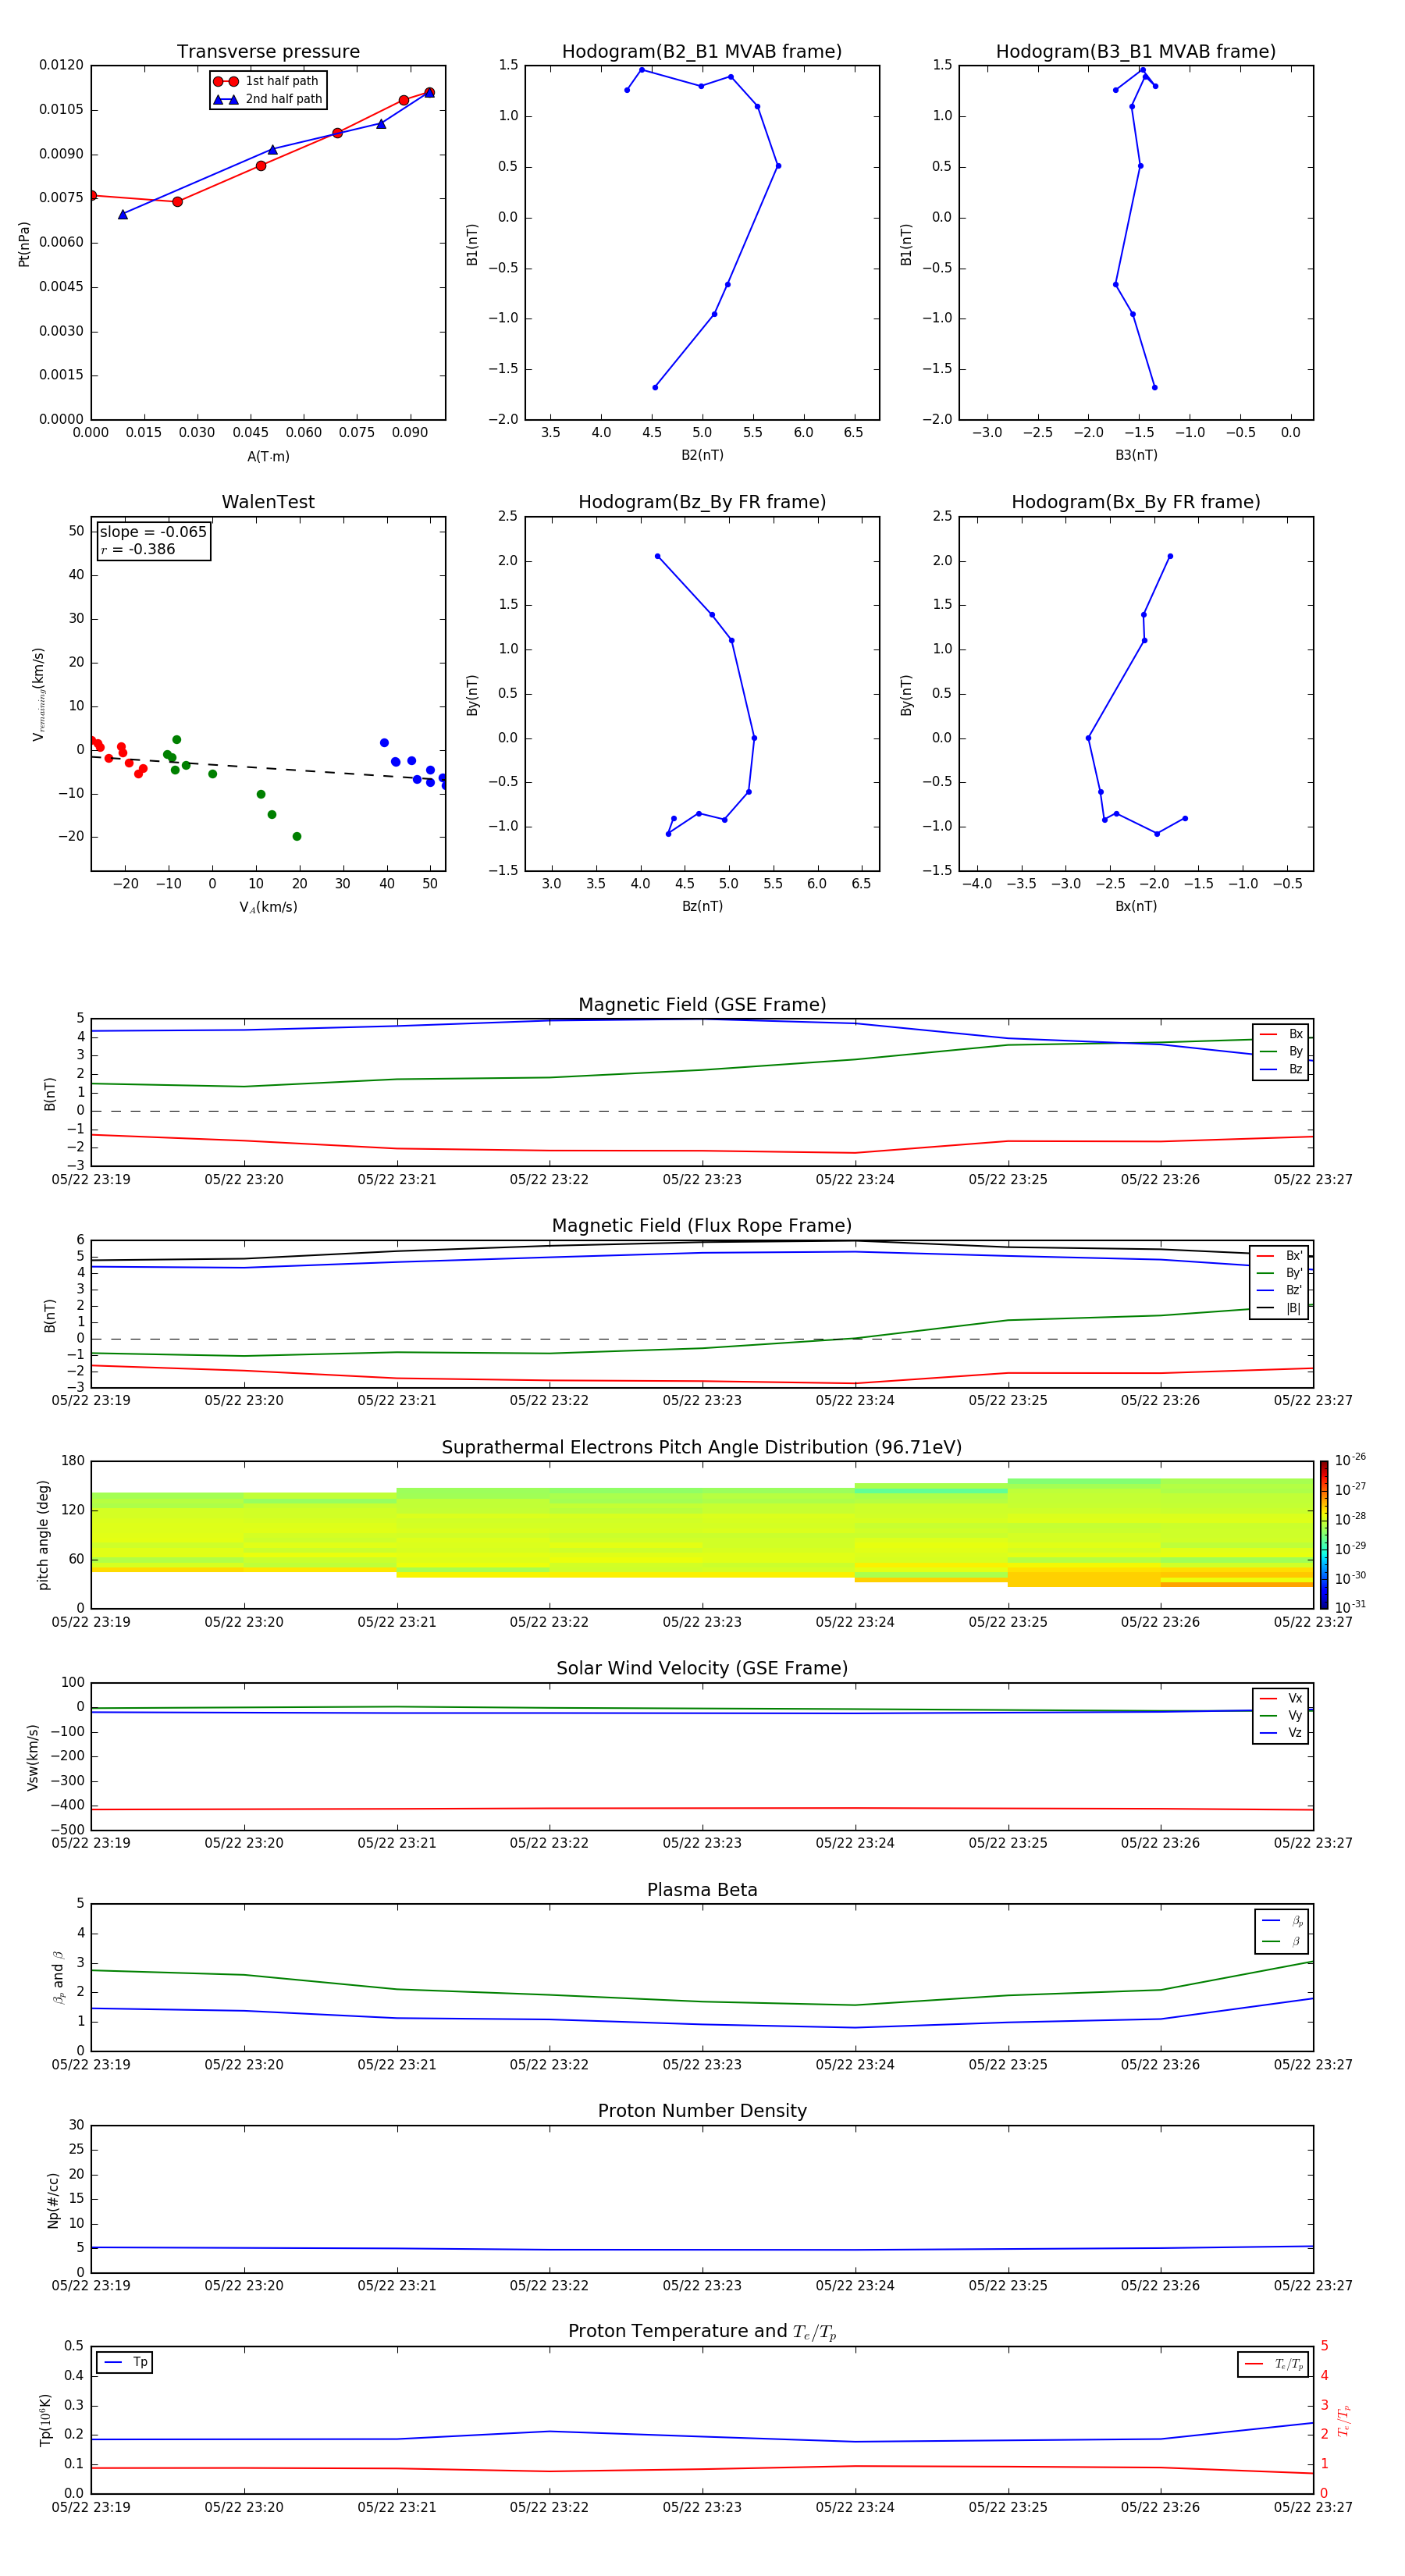Screen dimensions: 1405x2576
Task: Select 'βp' in the Plasma Beta legend
Action: click(1282, 1921)
